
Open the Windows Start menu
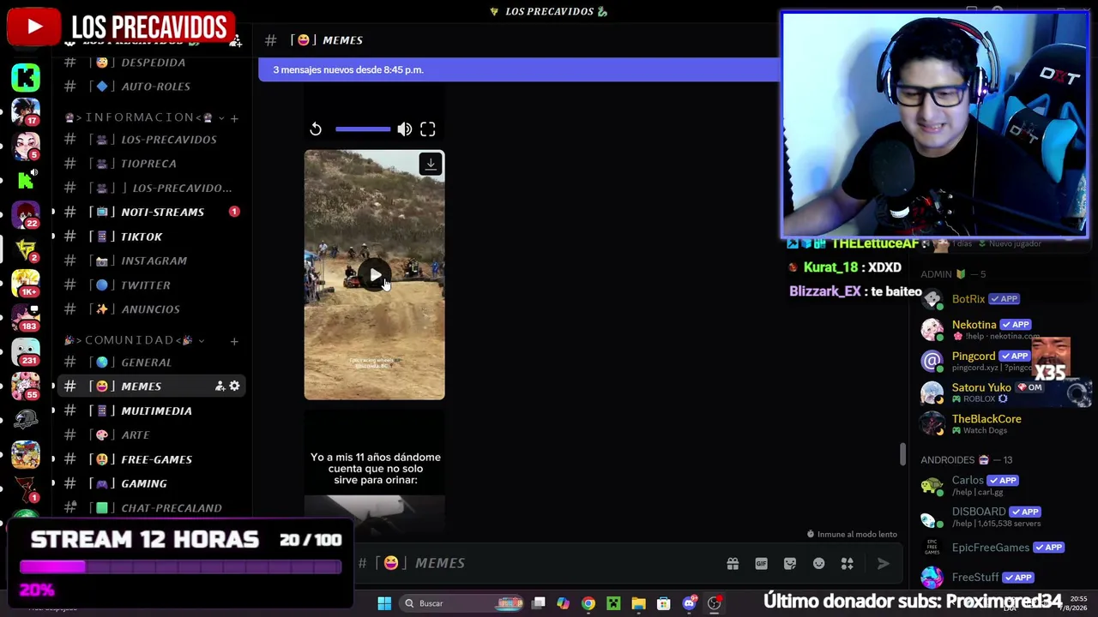click(x=384, y=603)
